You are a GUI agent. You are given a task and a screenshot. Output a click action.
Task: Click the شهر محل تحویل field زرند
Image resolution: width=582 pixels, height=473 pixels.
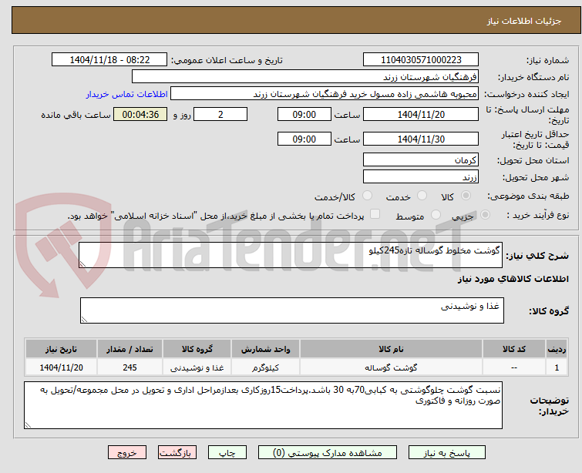421,177
